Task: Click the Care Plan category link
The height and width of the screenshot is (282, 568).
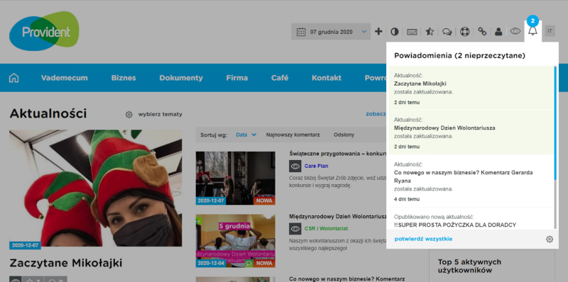Action: point(316,166)
